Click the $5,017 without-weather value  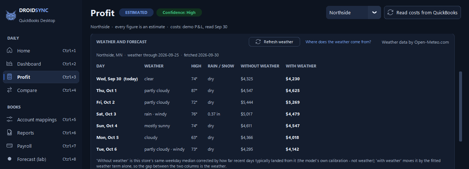(247, 114)
